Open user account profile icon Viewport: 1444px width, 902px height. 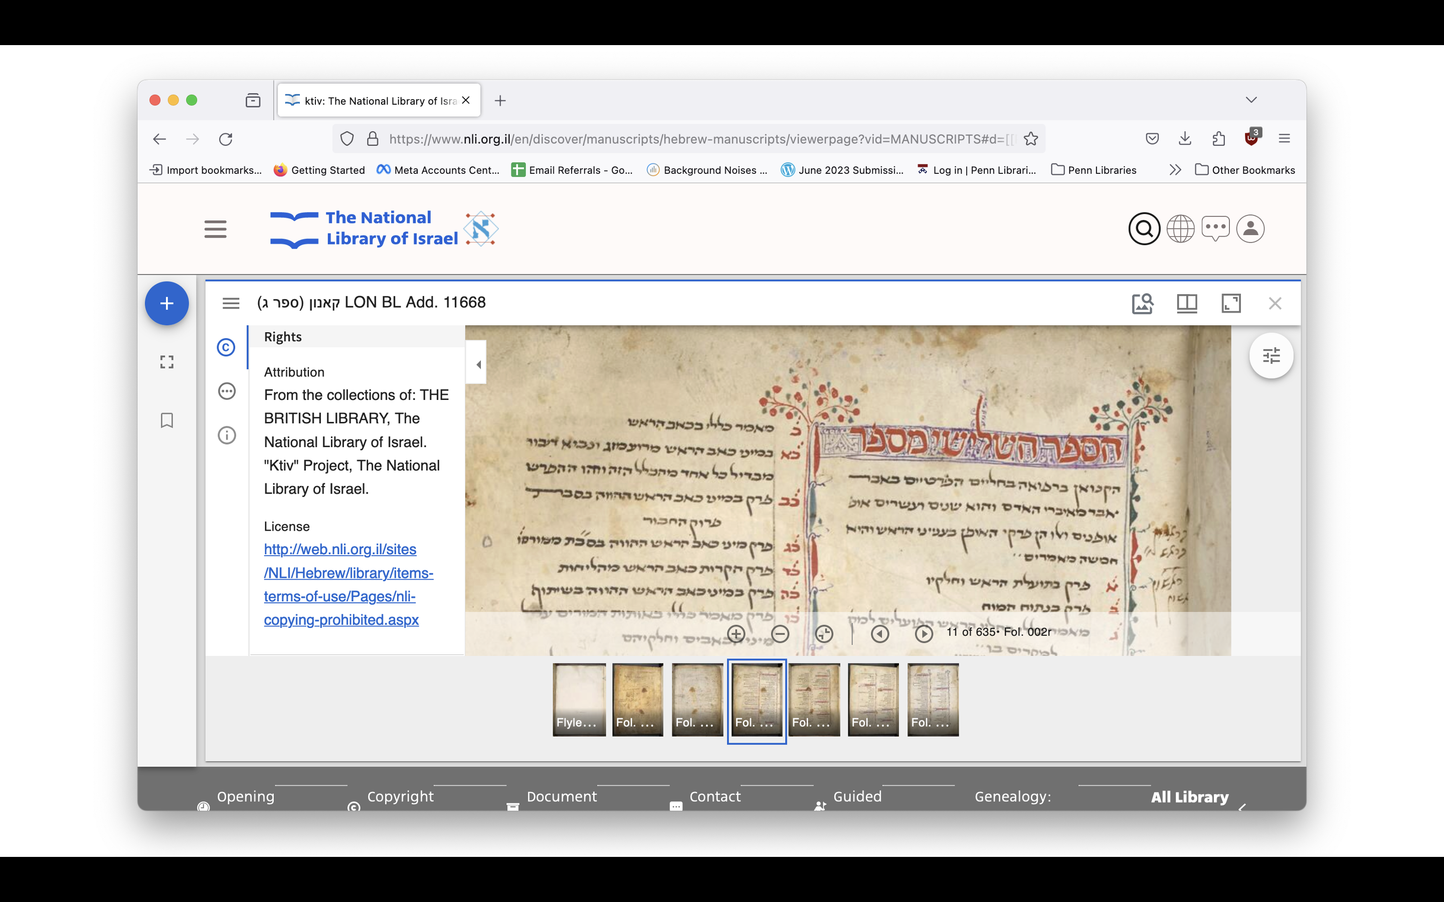(1250, 229)
